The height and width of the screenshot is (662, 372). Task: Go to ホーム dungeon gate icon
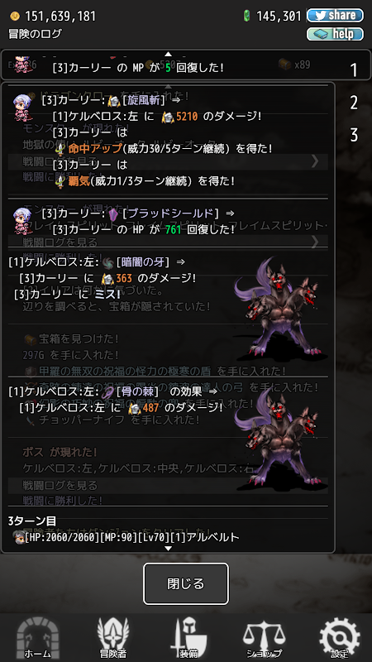pos(37,638)
